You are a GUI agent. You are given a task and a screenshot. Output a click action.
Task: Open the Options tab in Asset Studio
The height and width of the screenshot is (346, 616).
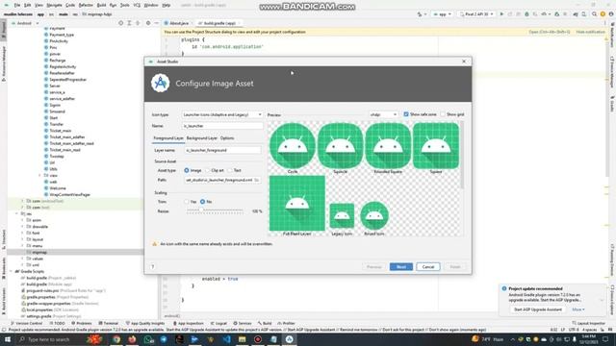227,138
